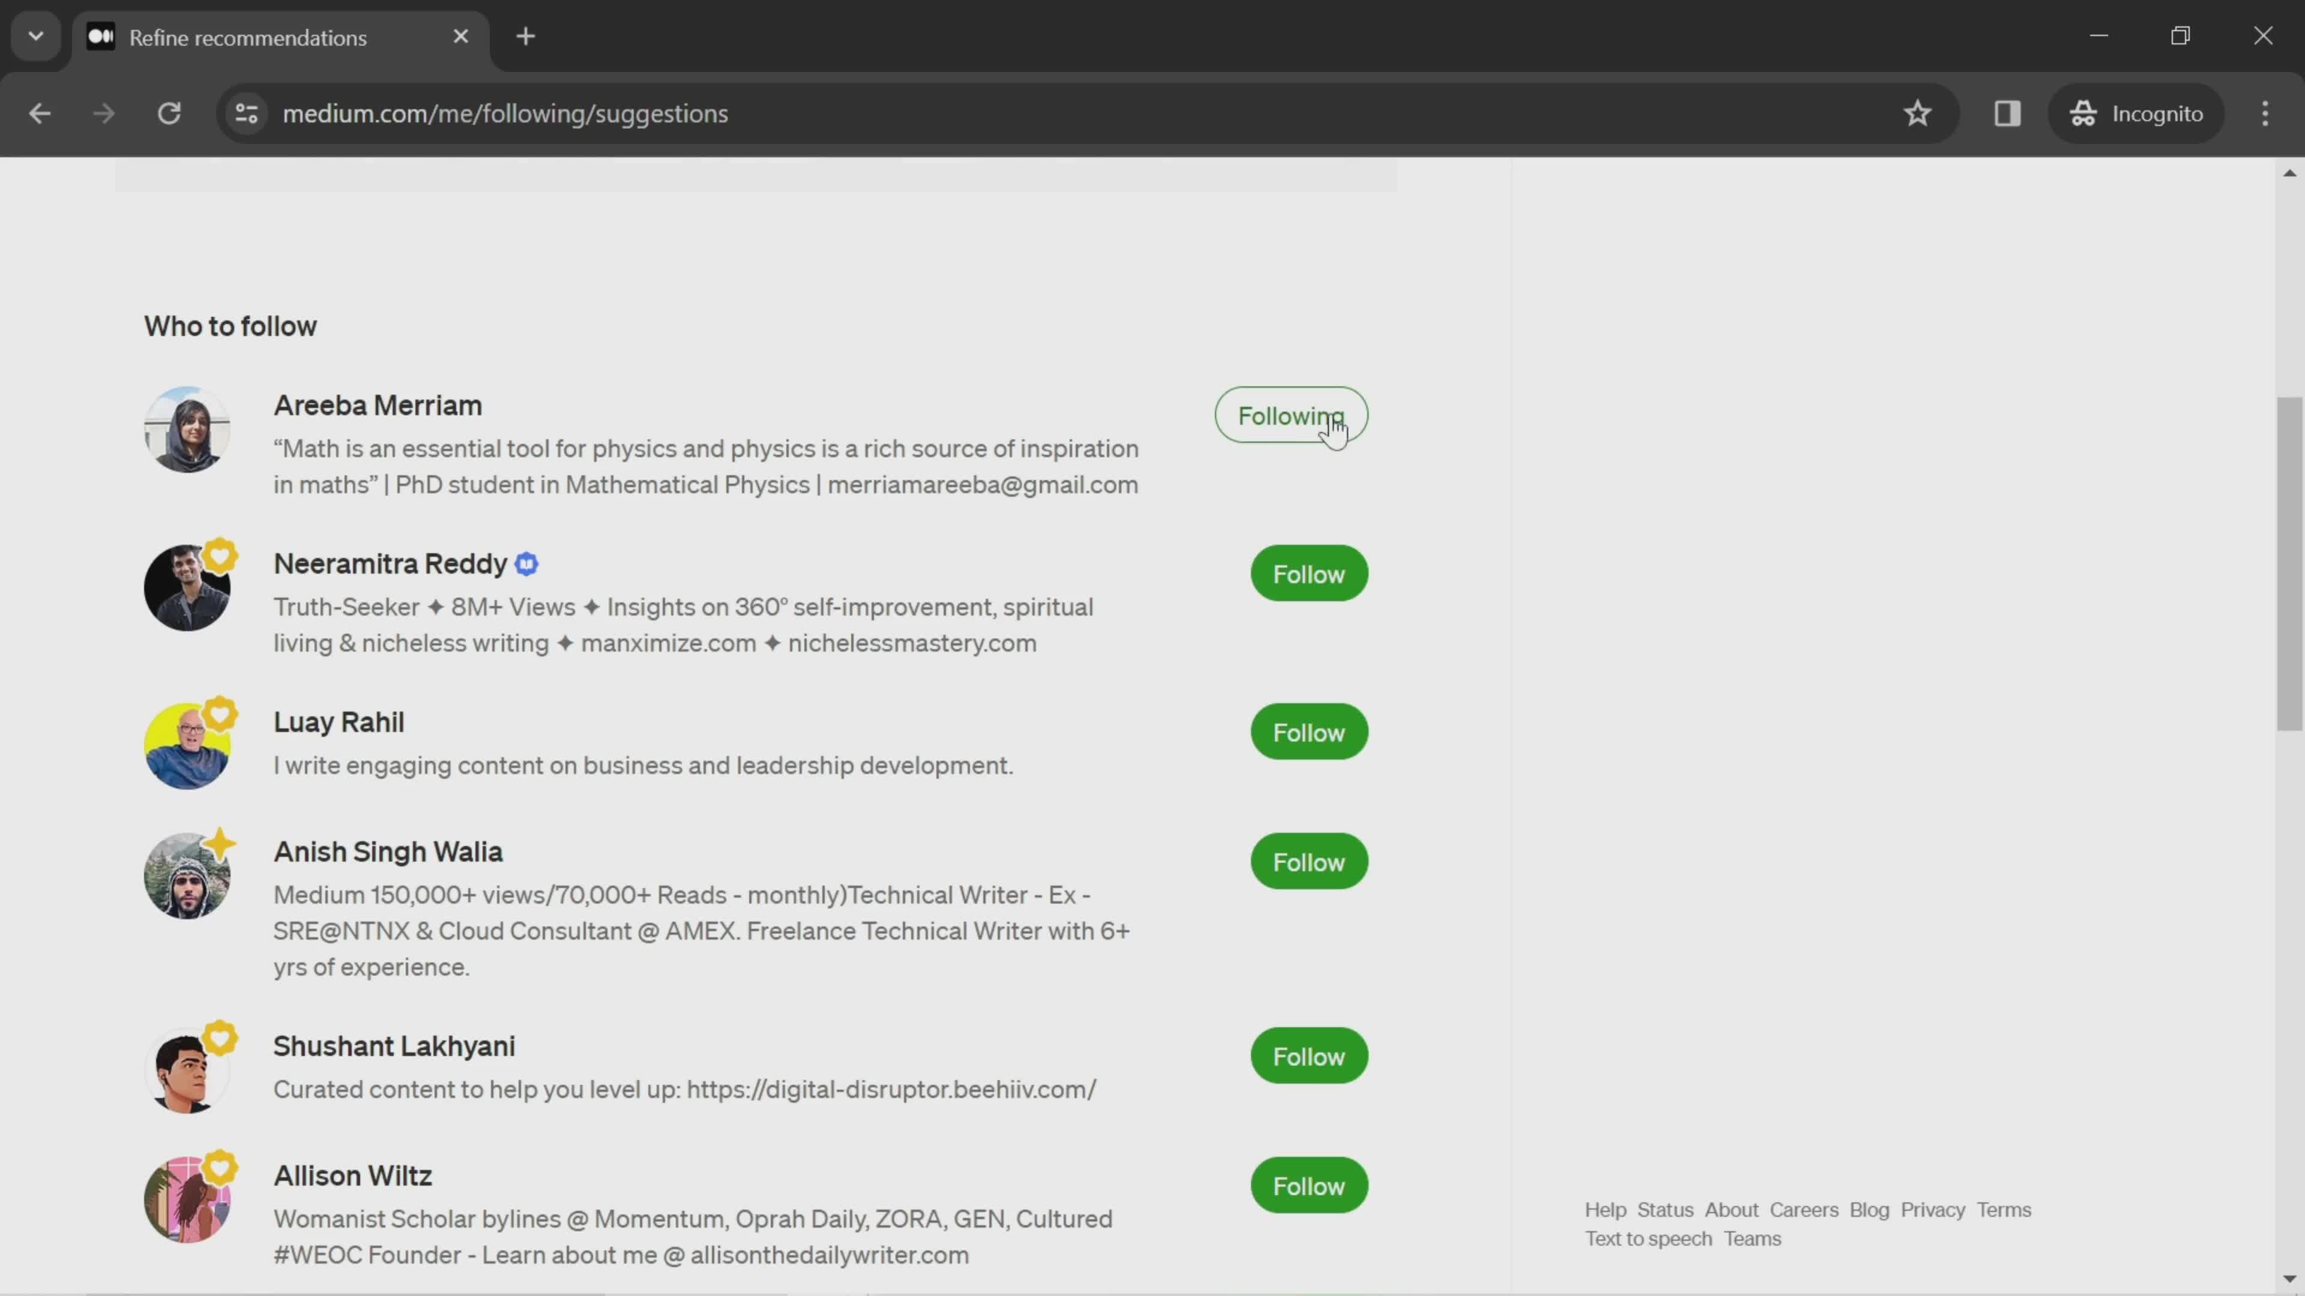The image size is (2305, 1296).
Task: Click the page refresh icon
Action: 169,112
